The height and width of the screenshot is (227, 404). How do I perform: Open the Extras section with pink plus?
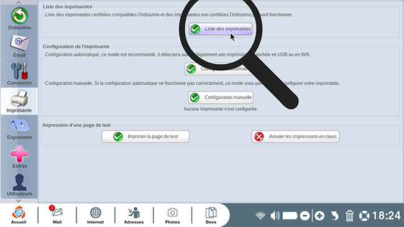pyautogui.click(x=19, y=157)
